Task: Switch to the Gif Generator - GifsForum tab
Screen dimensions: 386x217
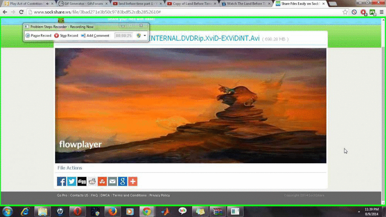Action: 83,4
